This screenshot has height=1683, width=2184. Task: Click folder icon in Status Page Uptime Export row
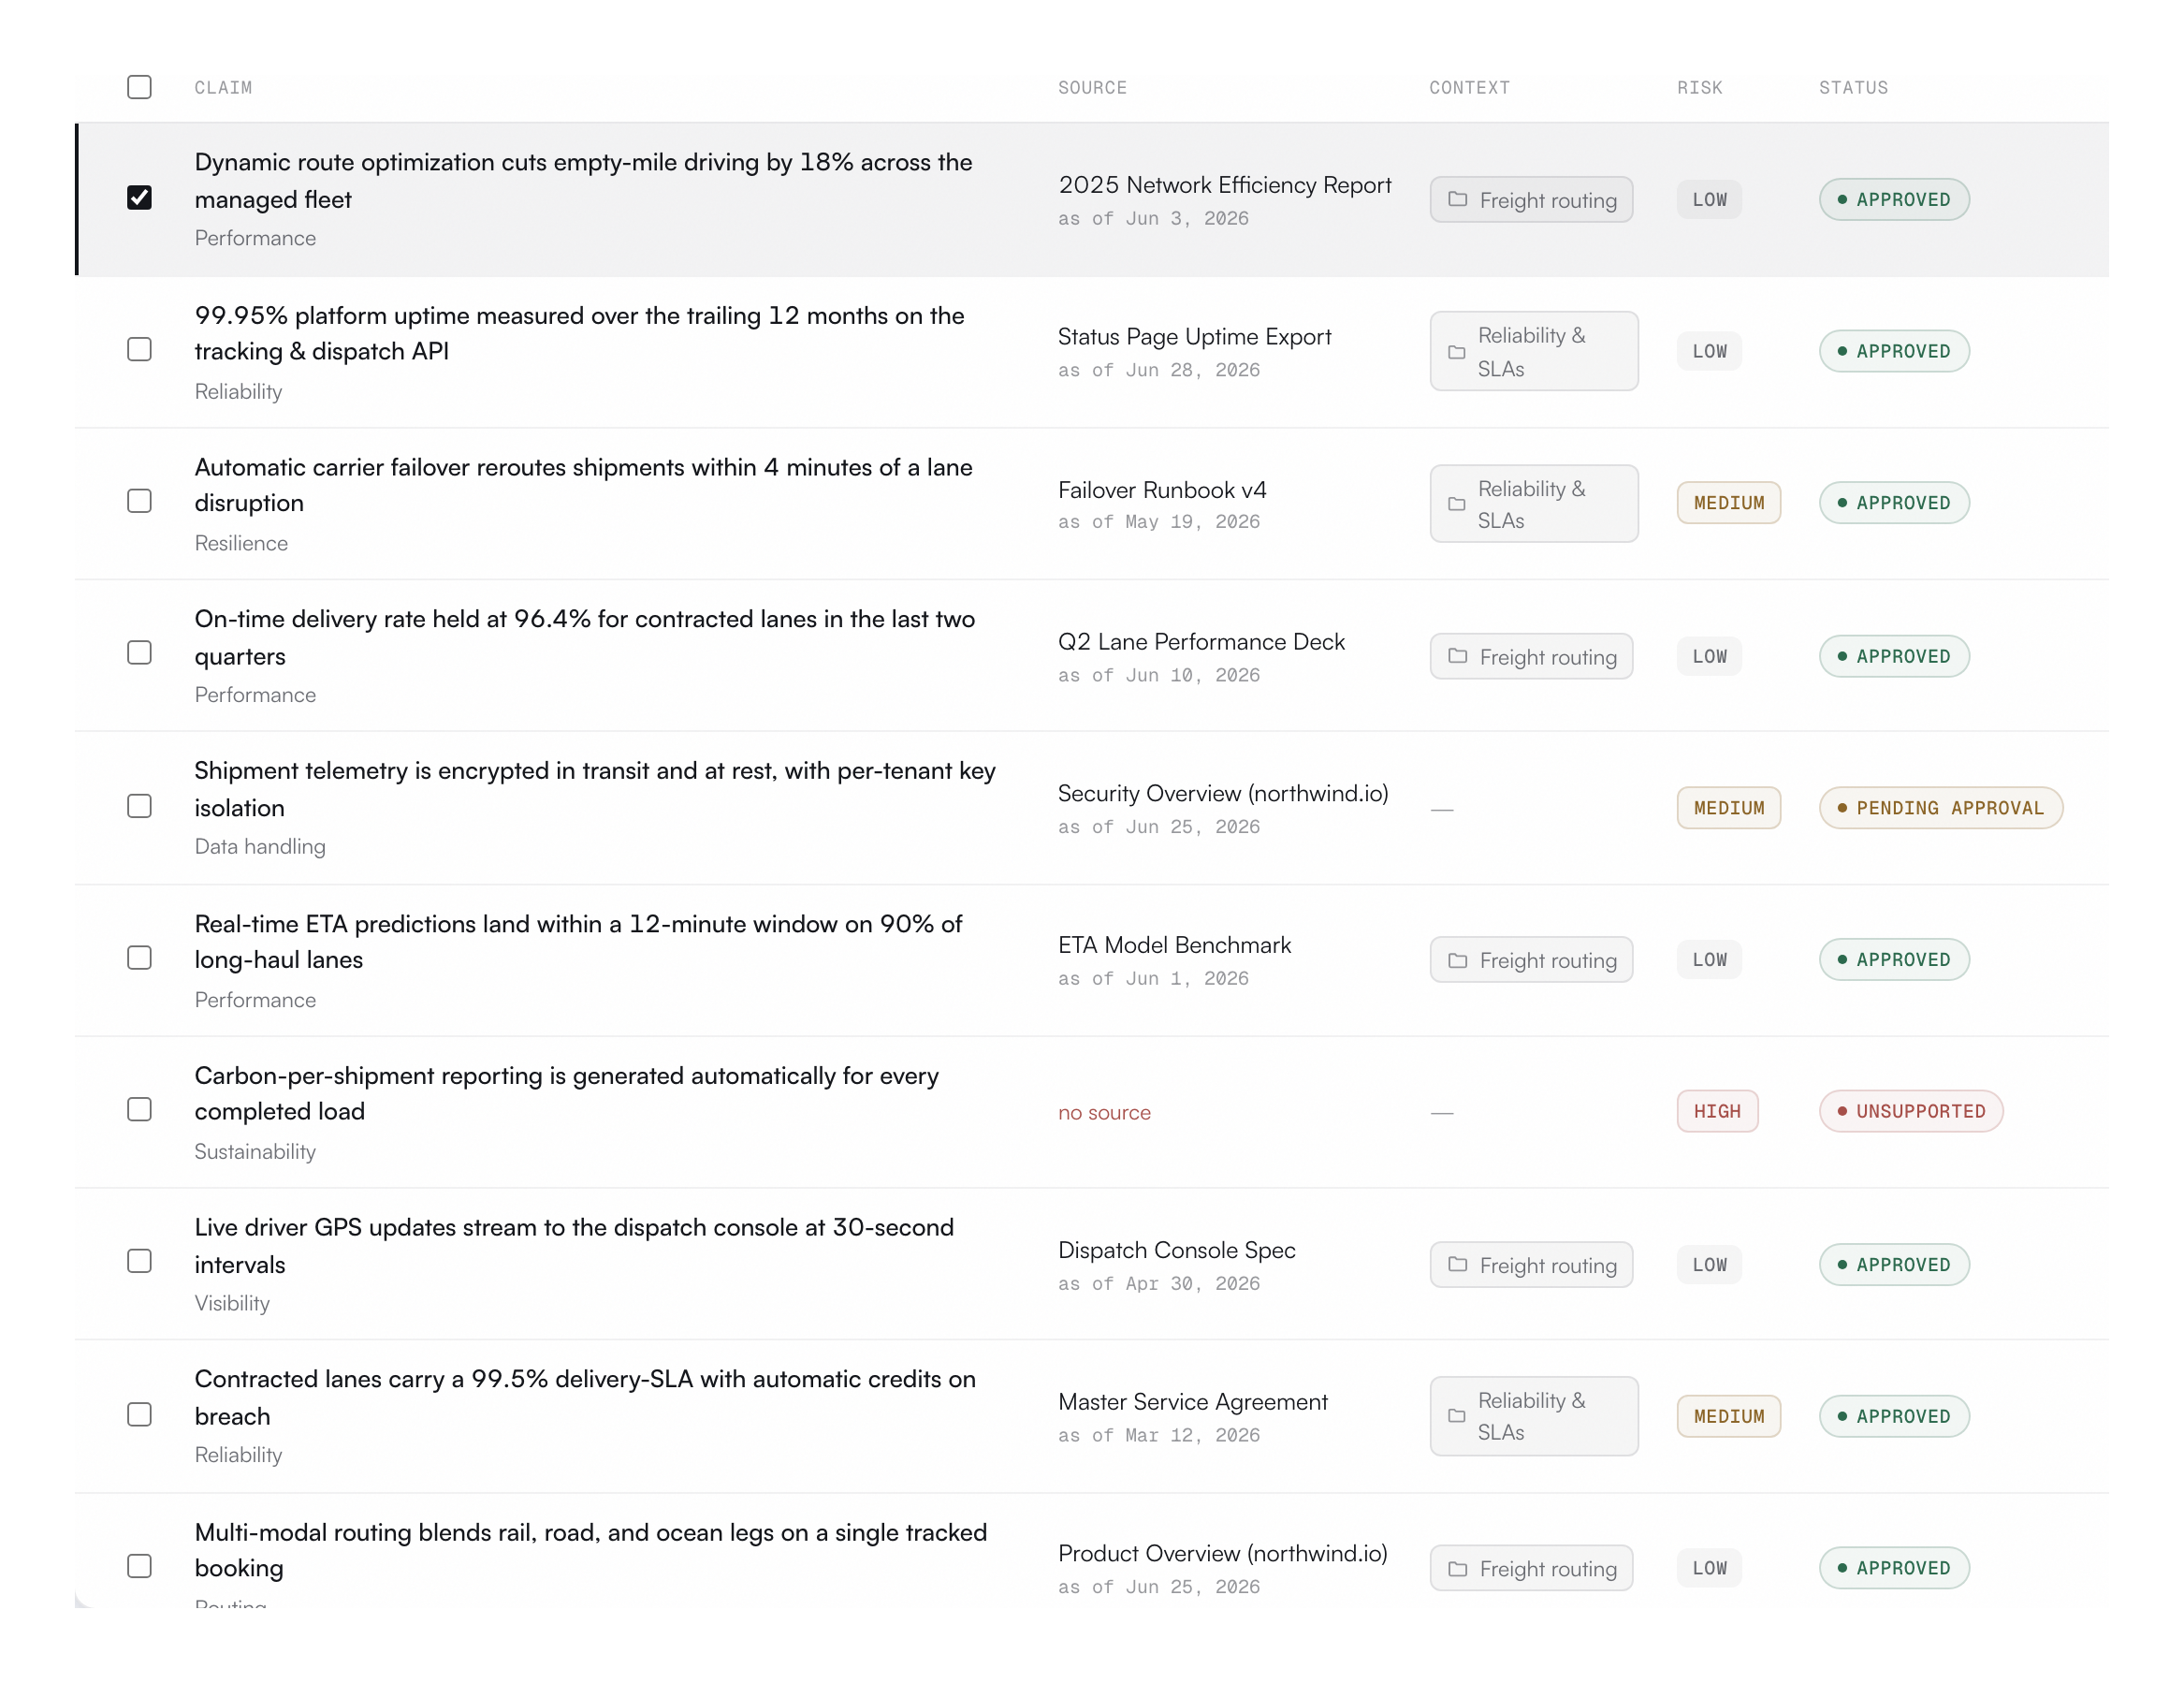point(1457,352)
